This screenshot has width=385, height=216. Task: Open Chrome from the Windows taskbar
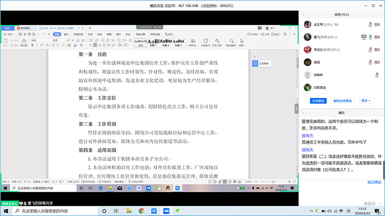pyautogui.click(x=141, y=211)
